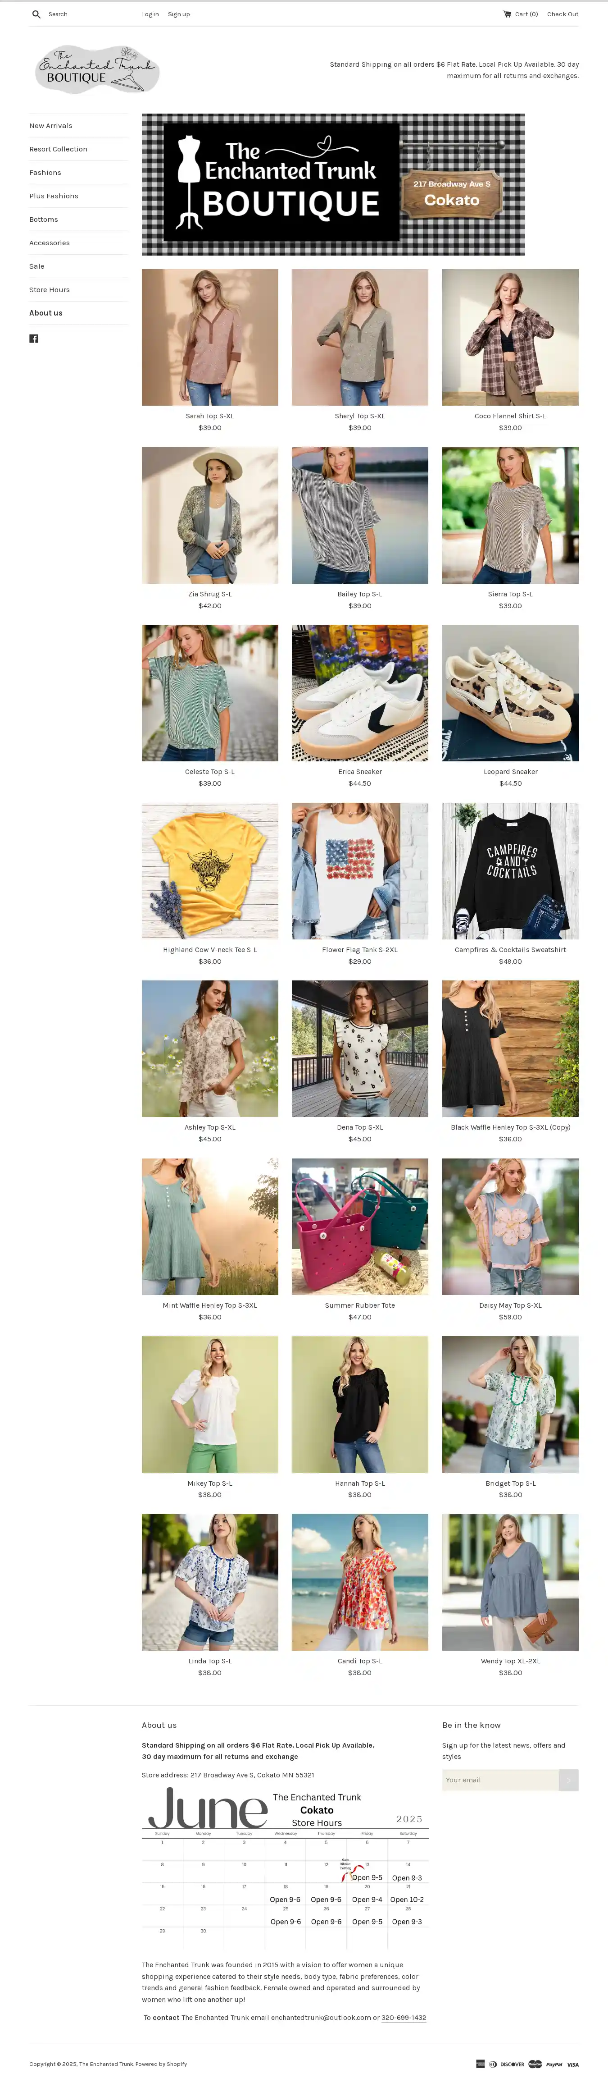Click the Enchanted Trunk Boutique logo

(97, 69)
